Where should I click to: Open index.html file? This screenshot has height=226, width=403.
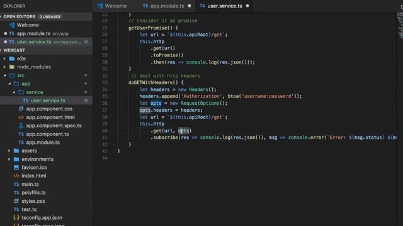(x=33, y=176)
